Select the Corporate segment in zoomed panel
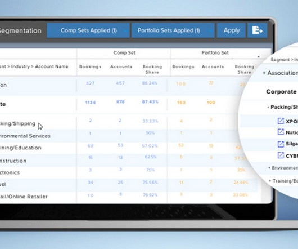The height and width of the screenshot is (249, 298). pyautogui.click(x=281, y=92)
